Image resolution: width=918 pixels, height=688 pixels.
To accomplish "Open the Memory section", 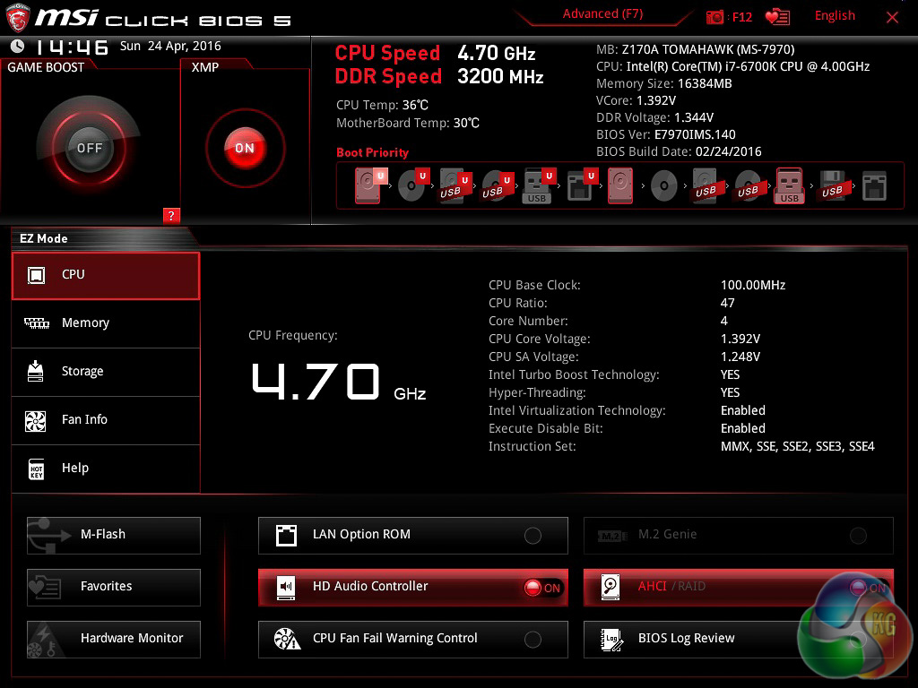I will click(106, 323).
